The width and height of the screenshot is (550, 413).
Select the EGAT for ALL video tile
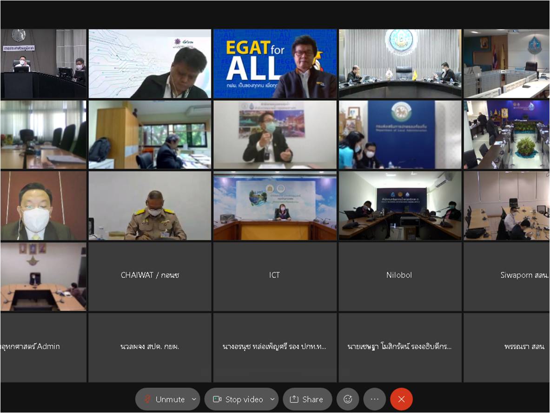[x=275, y=64]
